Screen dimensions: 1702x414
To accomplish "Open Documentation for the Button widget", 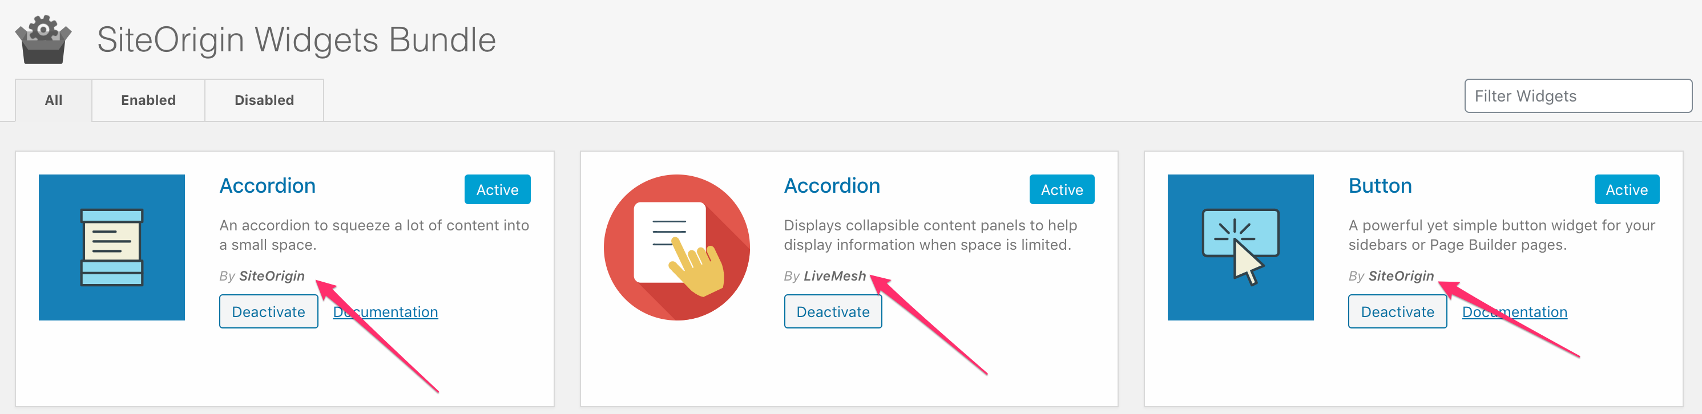I will point(1514,311).
